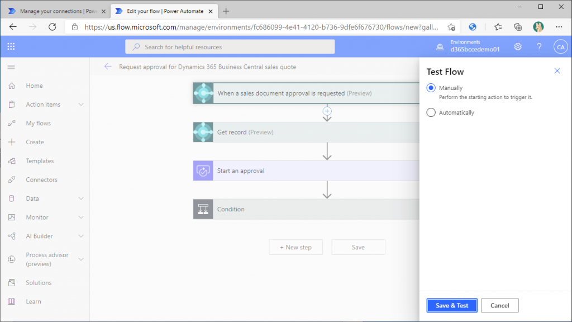
Task: Open the sales document approval trigger card
Action: click(306, 93)
